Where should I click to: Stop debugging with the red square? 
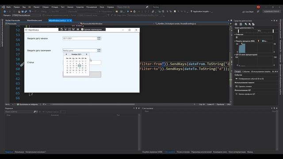point(131,11)
